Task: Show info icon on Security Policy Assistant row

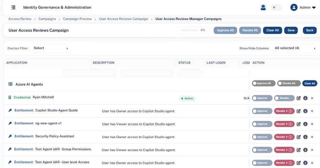Action: coord(305,137)
